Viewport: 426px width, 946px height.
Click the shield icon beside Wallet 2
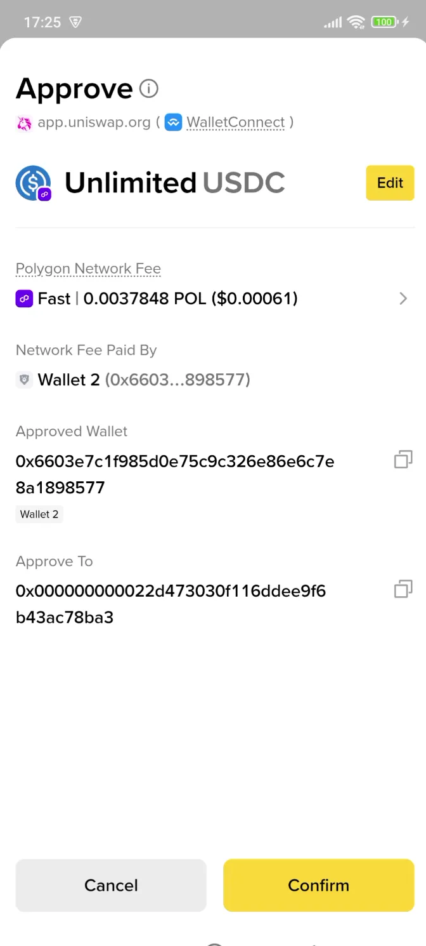coord(23,379)
